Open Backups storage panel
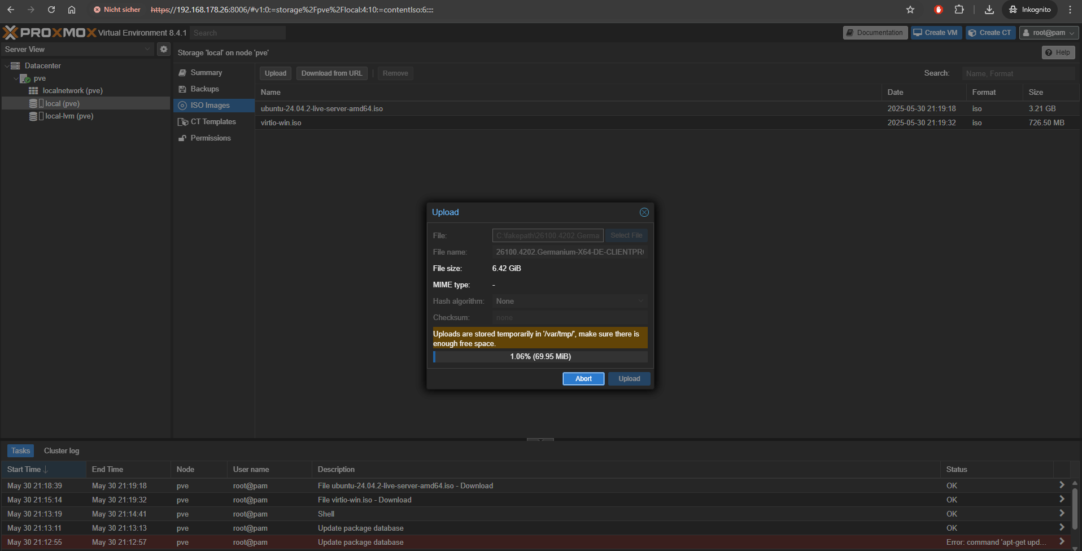 point(213,89)
